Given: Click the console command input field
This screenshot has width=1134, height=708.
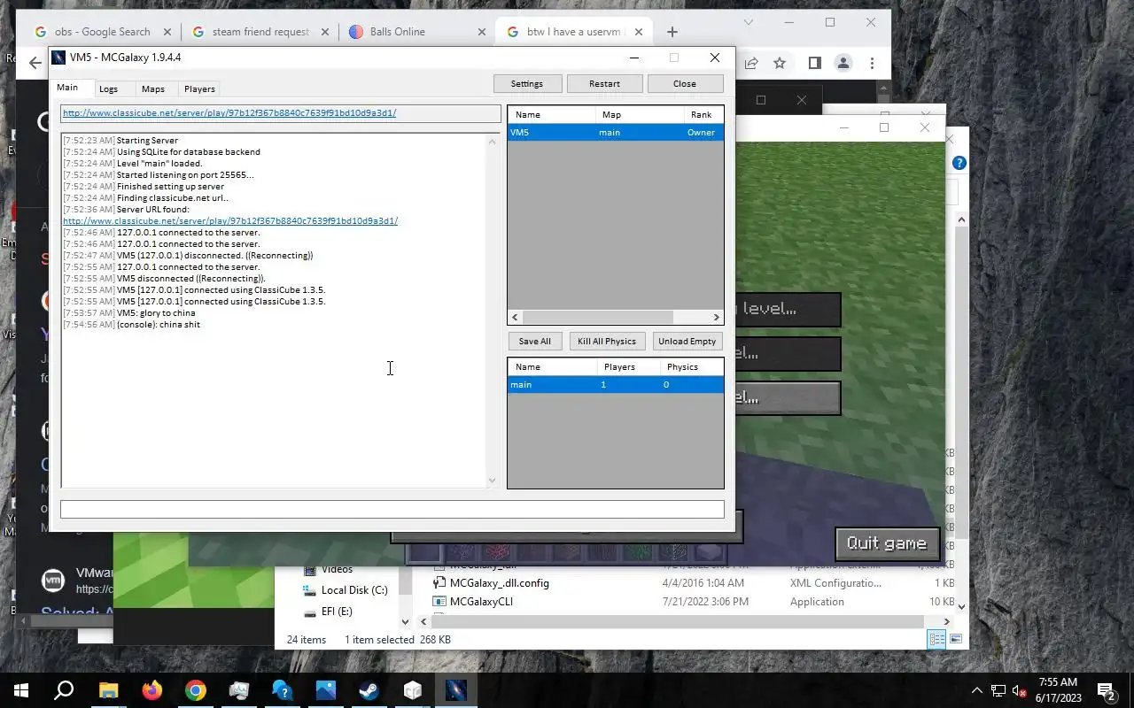Looking at the screenshot, I should 392,509.
